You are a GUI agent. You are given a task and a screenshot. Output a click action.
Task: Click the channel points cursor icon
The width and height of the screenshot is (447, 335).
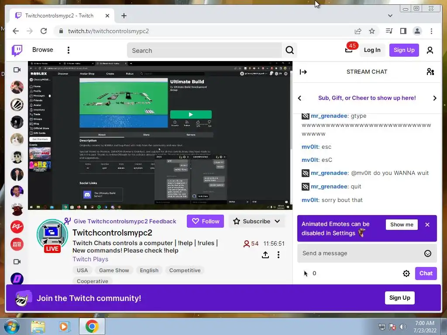pos(306,273)
